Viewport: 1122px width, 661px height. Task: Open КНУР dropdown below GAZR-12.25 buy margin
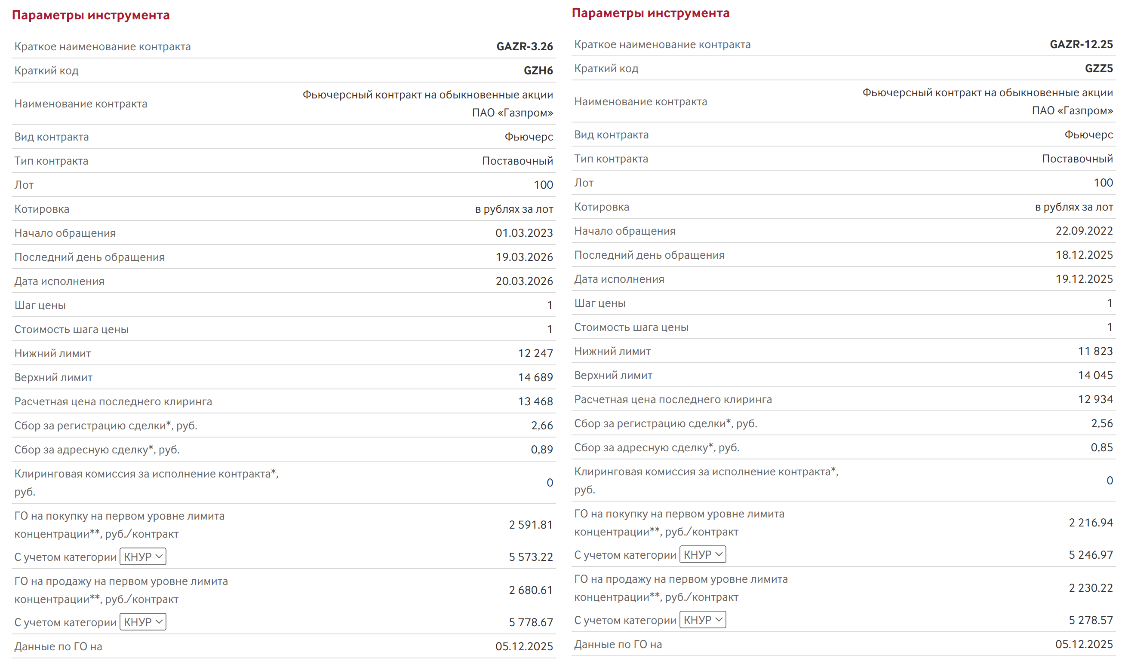[702, 554]
